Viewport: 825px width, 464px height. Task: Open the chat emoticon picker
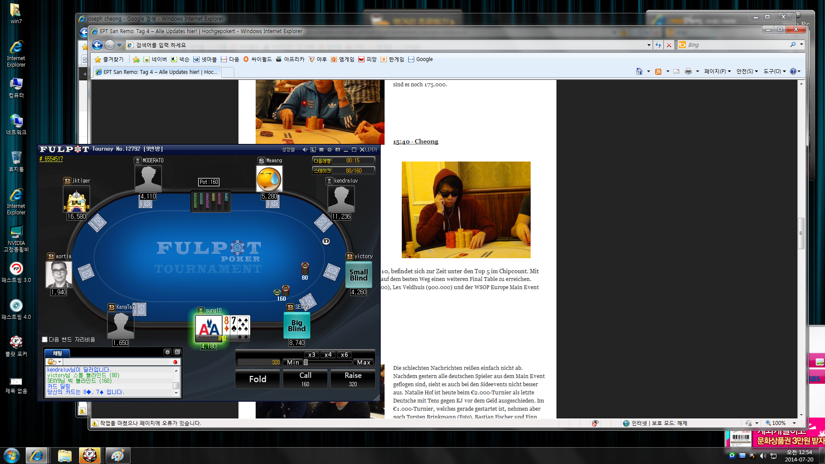pos(55,362)
